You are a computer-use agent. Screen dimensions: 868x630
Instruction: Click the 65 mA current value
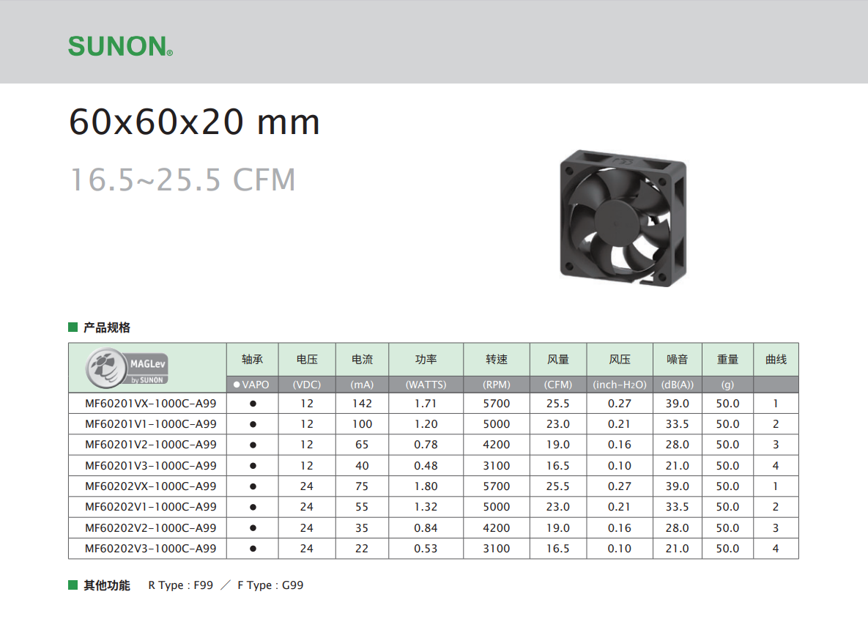click(x=362, y=445)
